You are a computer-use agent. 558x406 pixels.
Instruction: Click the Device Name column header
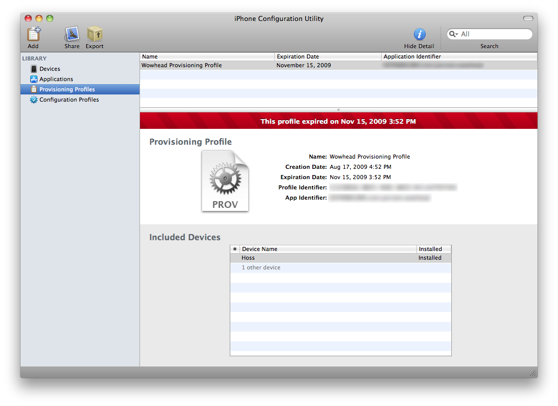(x=328, y=249)
